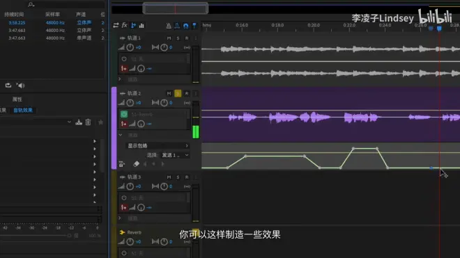Click the blue playhead marker on the timeline ruler
This screenshot has height=258, width=460.
coord(439,29)
